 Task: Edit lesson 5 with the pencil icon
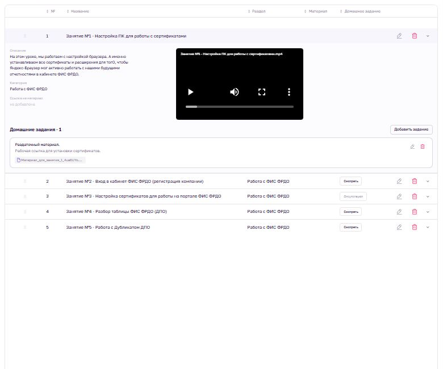click(x=399, y=227)
